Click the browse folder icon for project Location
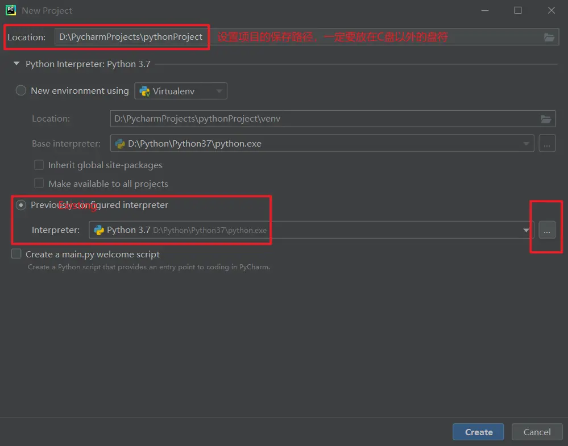This screenshot has width=568, height=446. click(x=549, y=37)
